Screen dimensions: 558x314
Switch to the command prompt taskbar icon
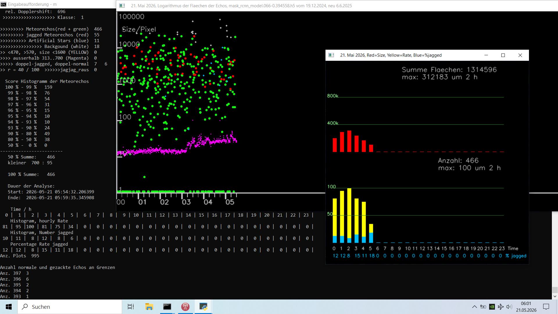[x=167, y=307]
